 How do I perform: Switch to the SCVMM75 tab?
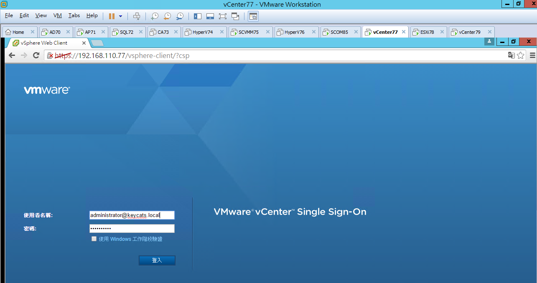[251, 32]
